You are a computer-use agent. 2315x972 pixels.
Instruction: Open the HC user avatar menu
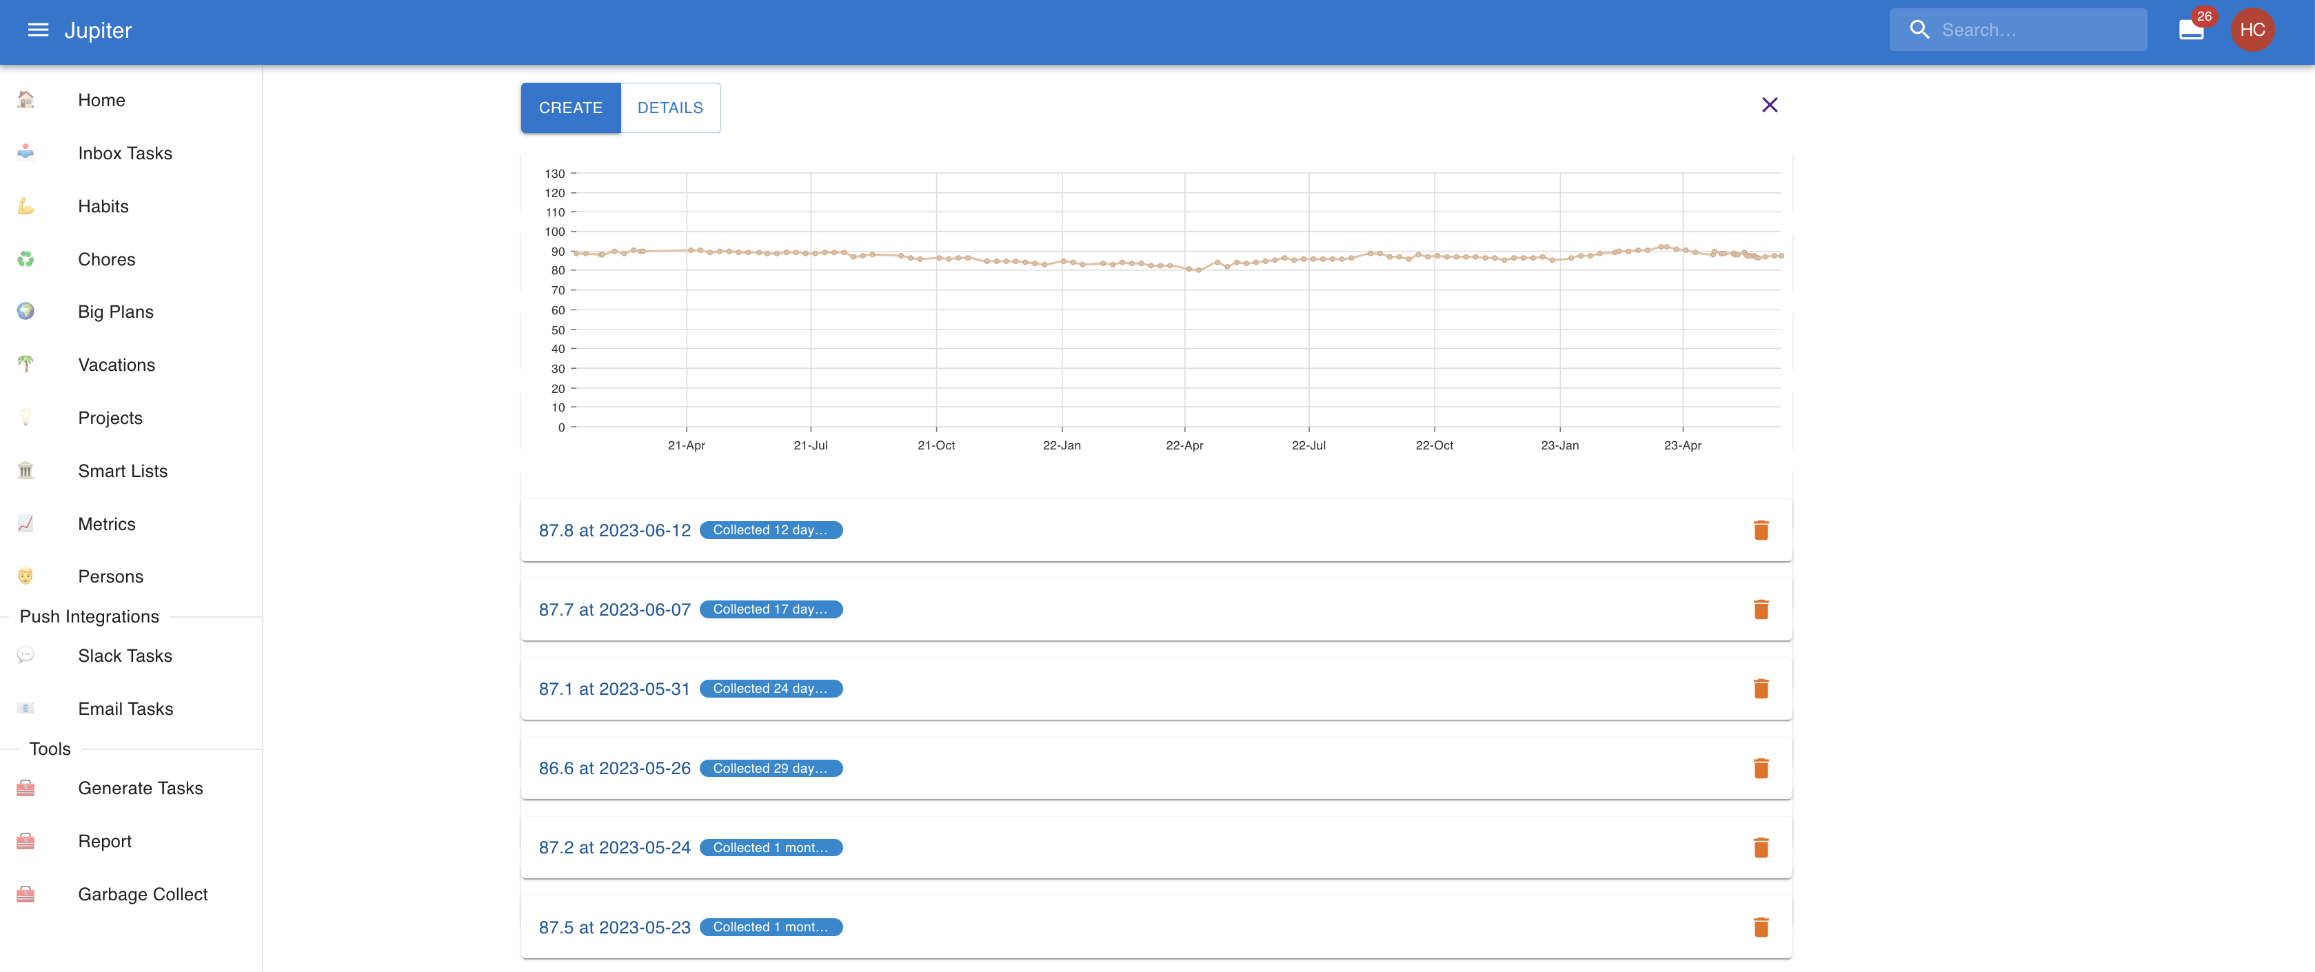pyautogui.click(x=2253, y=30)
